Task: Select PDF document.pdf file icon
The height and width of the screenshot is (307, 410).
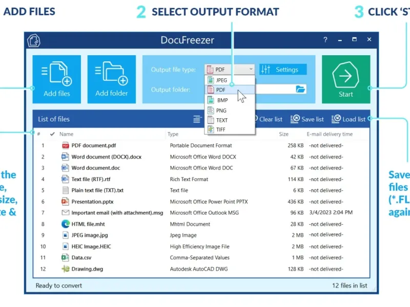Action: (66, 145)
